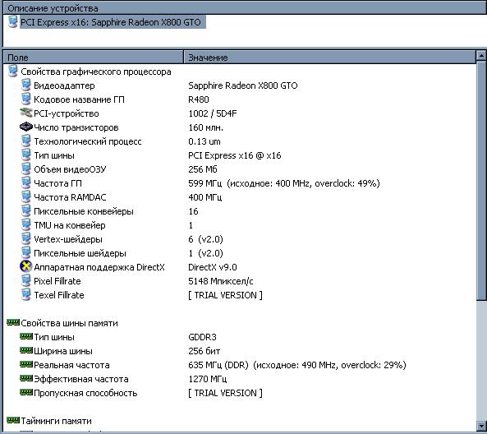487x434 pixels.
Task: Click the memory icon beside Ширина шины
Action: coord(26,350)
